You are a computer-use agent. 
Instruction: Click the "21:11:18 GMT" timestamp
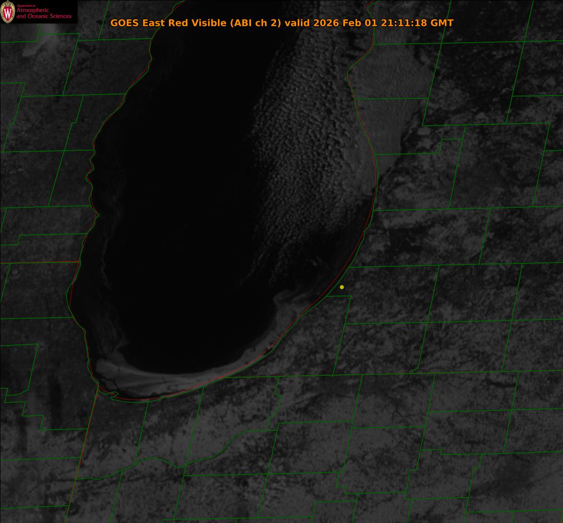417,23
